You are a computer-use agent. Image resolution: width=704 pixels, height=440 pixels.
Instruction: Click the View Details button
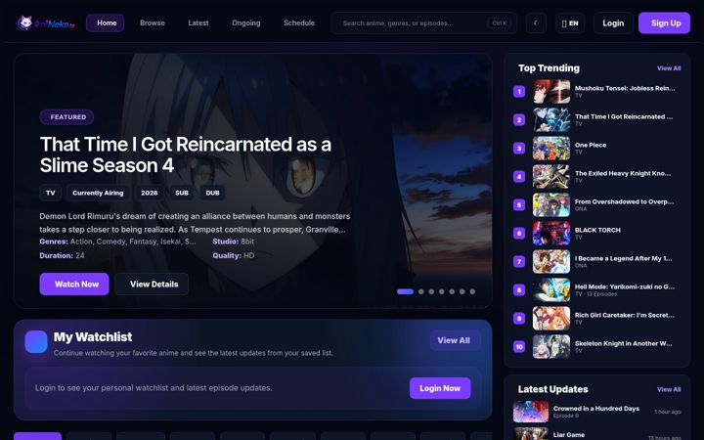152,284
